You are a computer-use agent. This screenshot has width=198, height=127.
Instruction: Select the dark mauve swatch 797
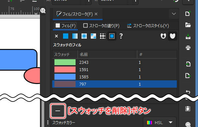65,84
